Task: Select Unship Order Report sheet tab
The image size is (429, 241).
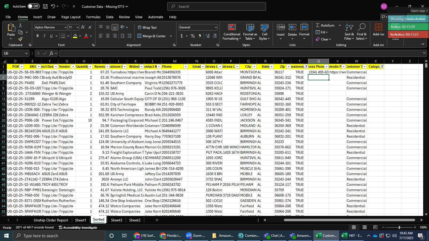Action: point(51,220)
